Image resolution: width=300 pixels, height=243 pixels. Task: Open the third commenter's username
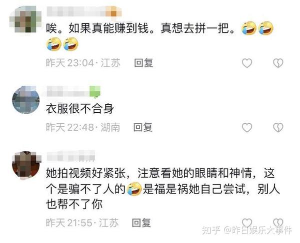coord(71,156)
